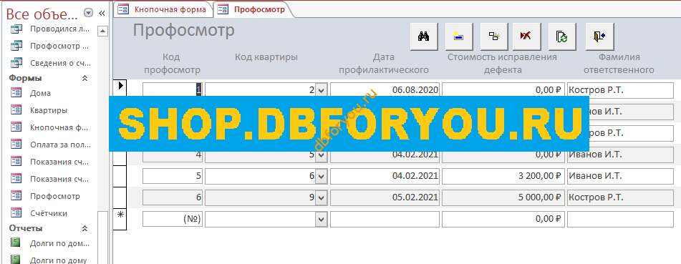Click the Профосмотр form title heading

pos(184,30)
